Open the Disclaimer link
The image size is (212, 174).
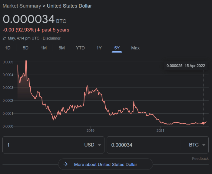point(52,38)
